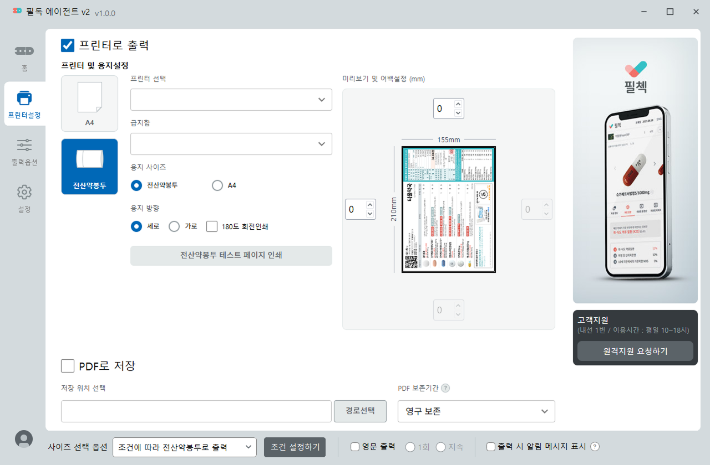The image size is (710, 465).
Task: Click the user profile avatar icon
Action: [24, 438]
